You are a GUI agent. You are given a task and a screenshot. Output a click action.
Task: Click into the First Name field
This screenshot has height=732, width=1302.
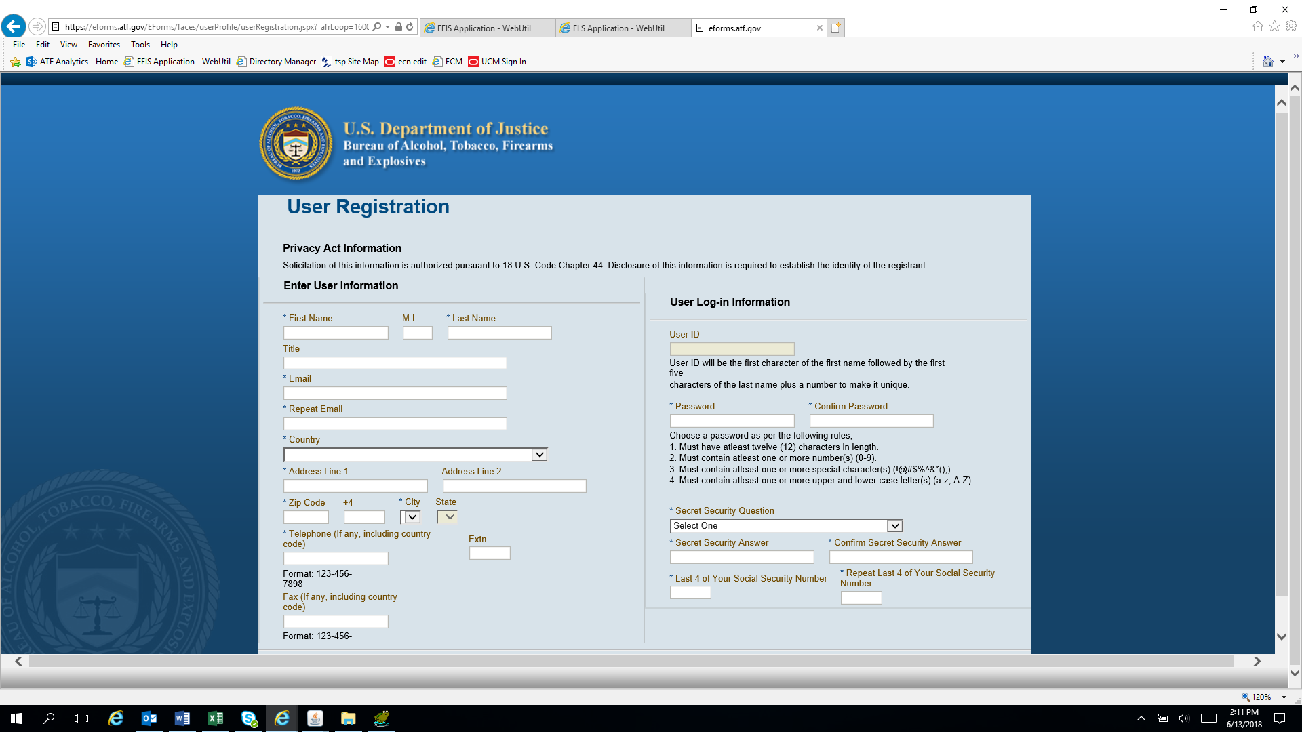[x=336, y=333]
